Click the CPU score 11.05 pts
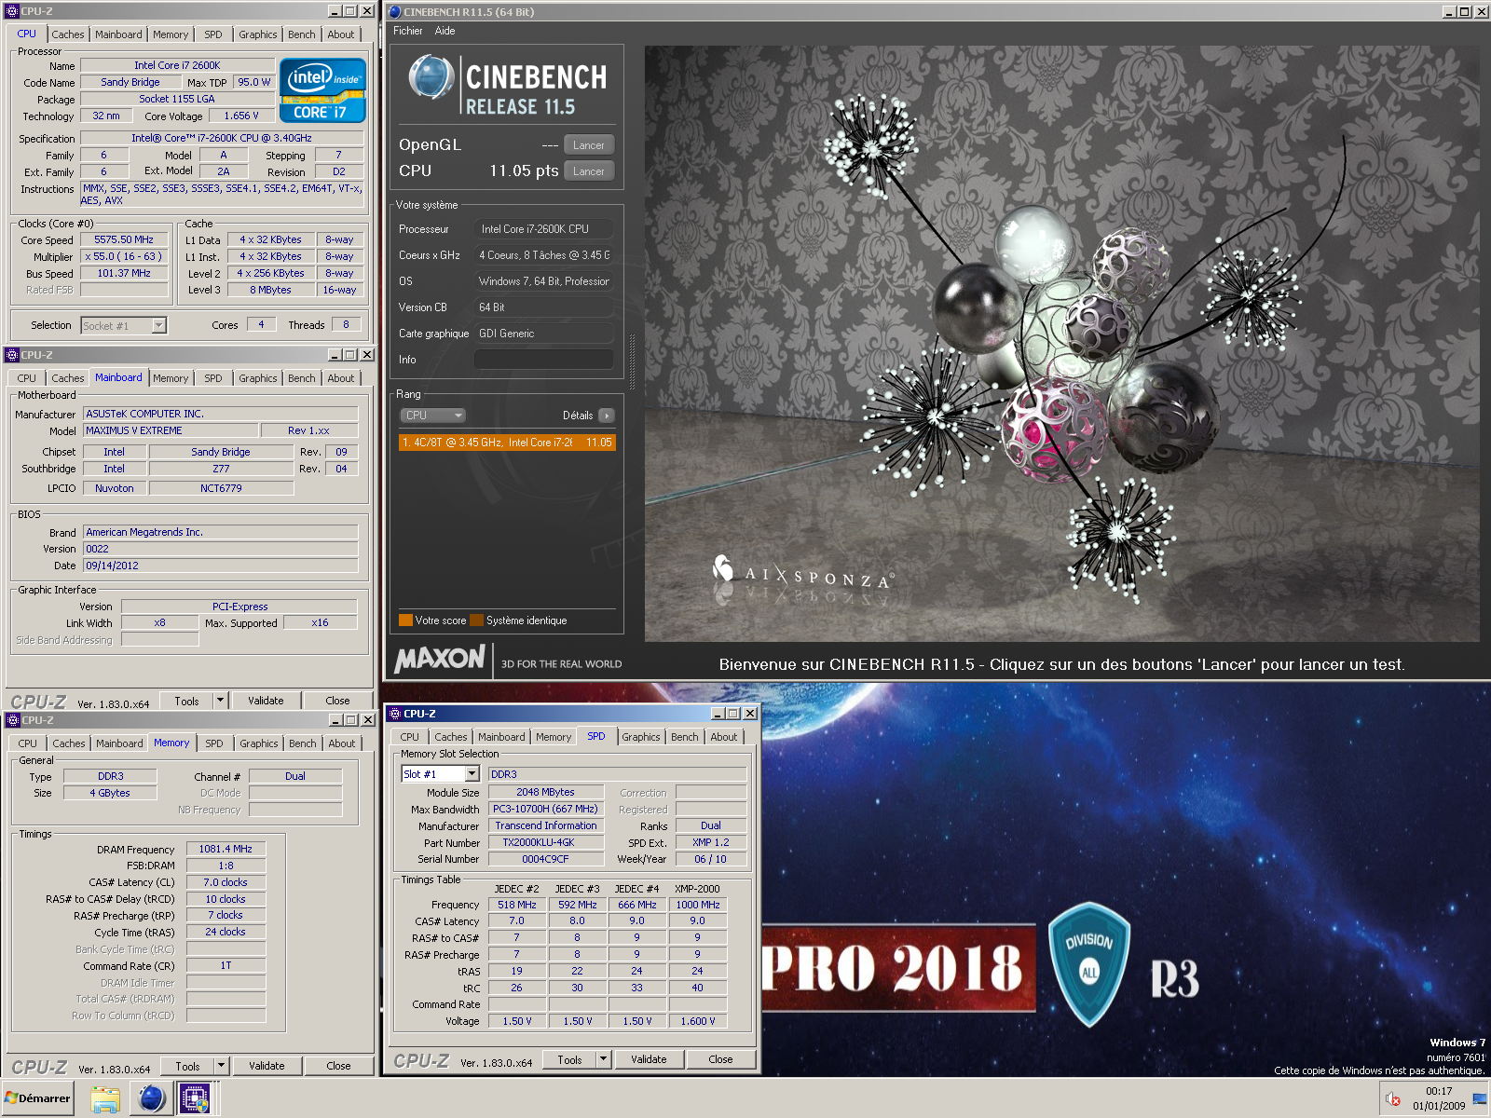The width and height of the screenshot is (1491, 1118). pyautogui.click(x=524, y=170)
